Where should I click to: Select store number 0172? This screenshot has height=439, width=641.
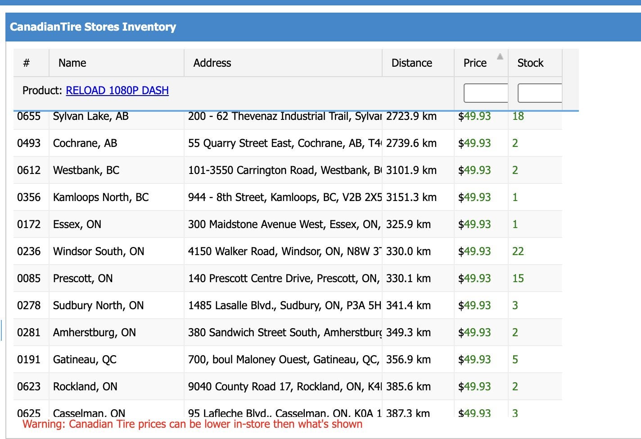pos(29,224)
